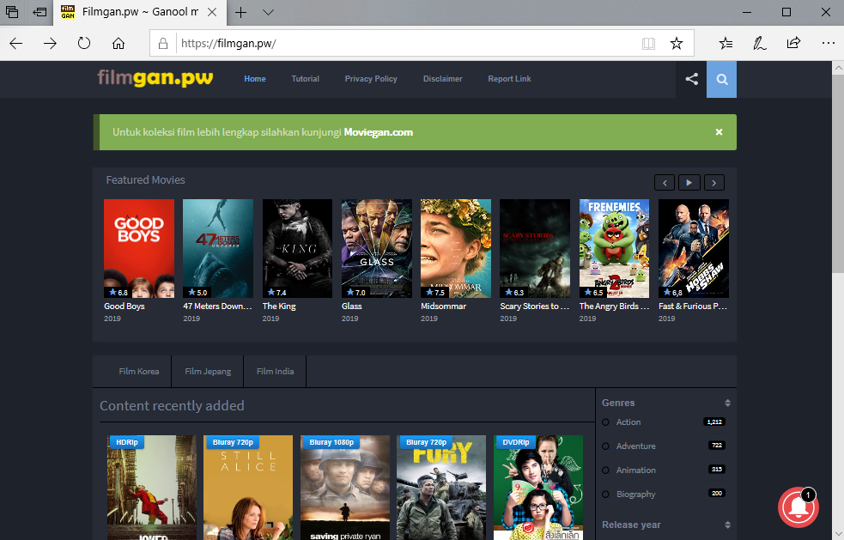Open the Glass movie poster
Screen dimensions: 844x540
tap(377, 248)
